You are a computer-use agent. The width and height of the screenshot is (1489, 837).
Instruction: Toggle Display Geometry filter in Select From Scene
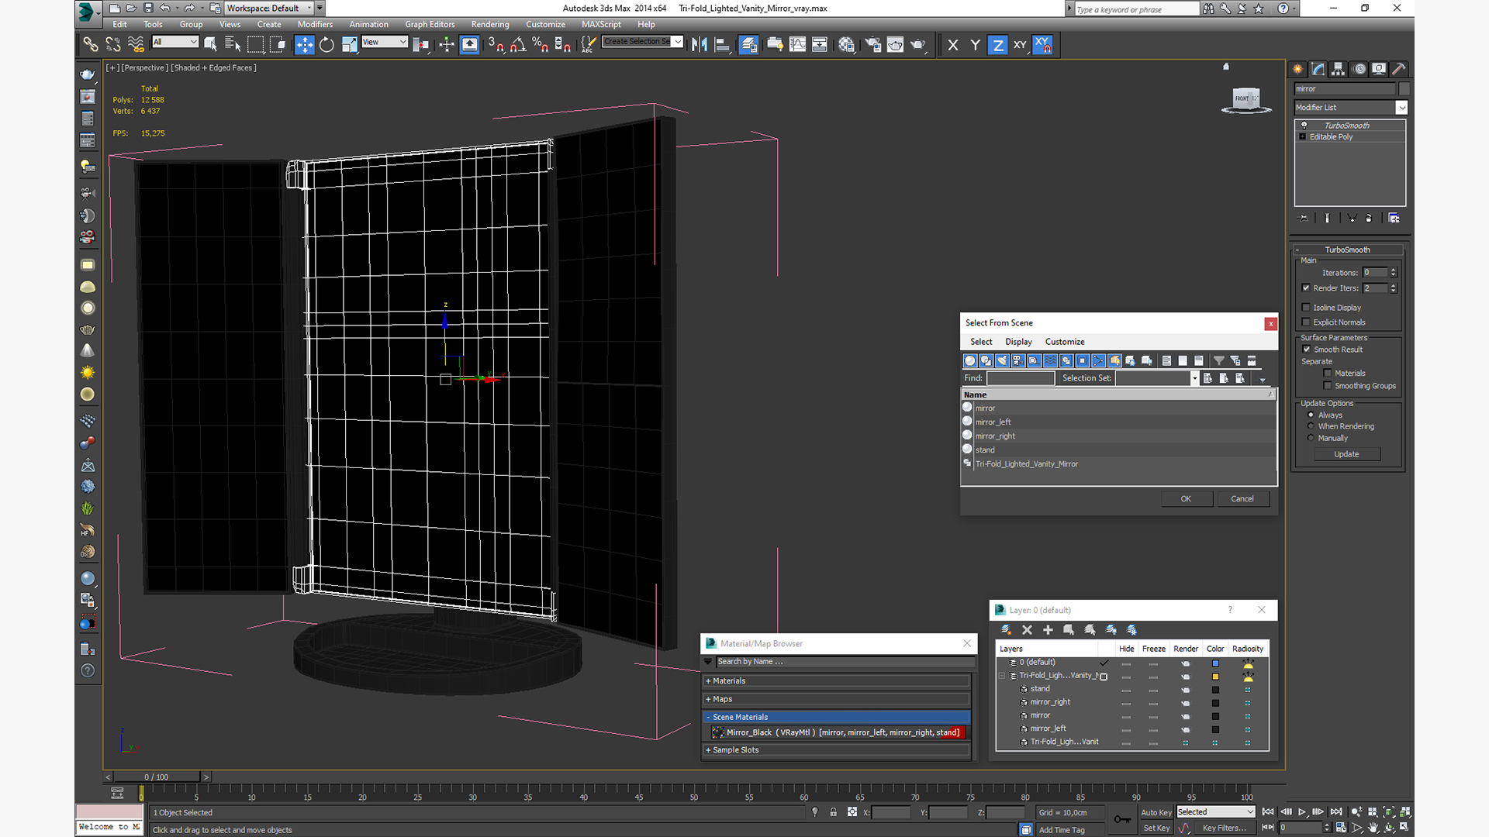(969, 360)
